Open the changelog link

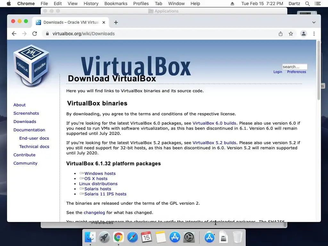94,213
